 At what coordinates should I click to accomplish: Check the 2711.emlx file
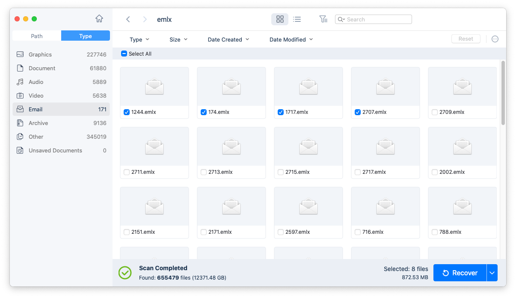pos(126,172)
